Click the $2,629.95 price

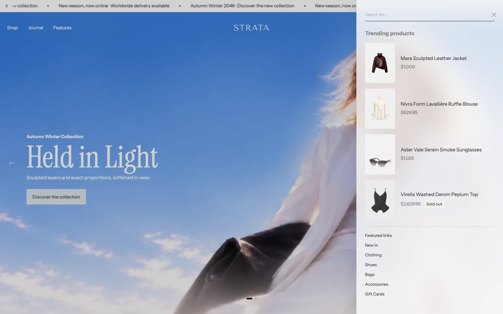pos(411,204)
